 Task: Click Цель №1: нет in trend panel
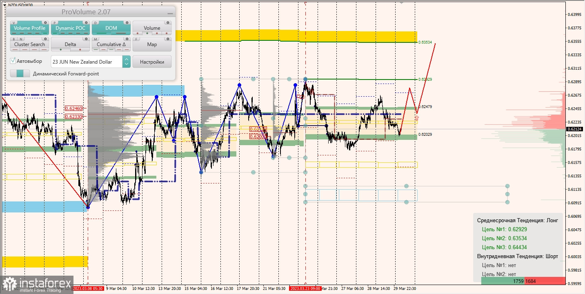click(499, 265)
